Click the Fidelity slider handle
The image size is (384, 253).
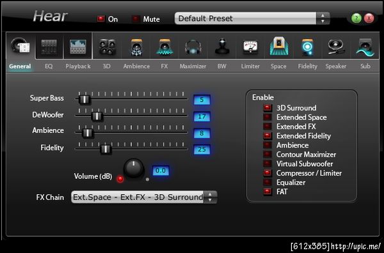tap(106, 149)
